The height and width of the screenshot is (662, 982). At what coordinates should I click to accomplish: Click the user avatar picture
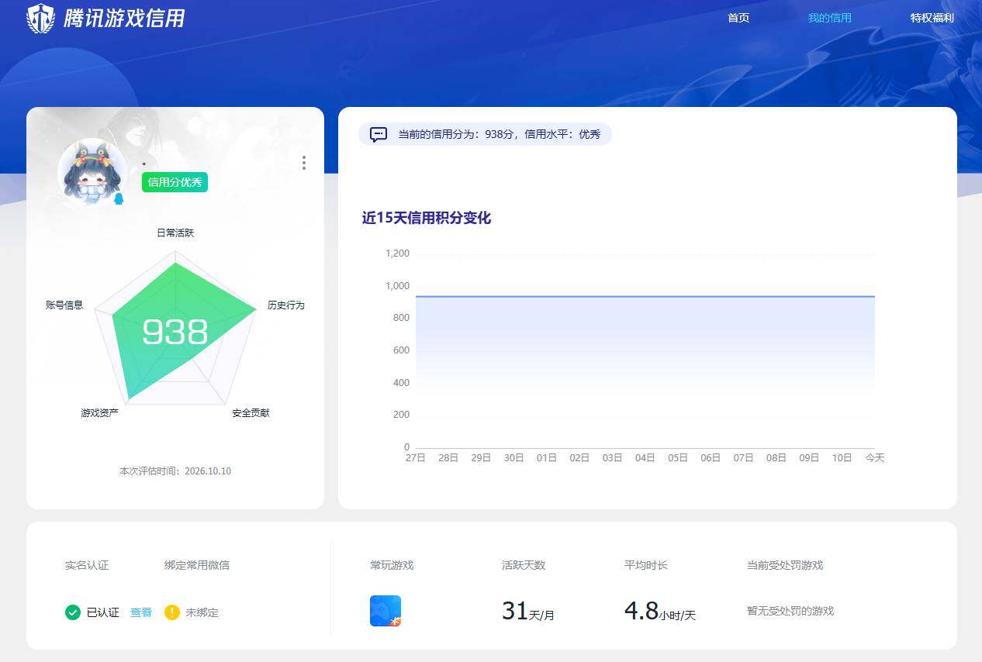(92, 172)
